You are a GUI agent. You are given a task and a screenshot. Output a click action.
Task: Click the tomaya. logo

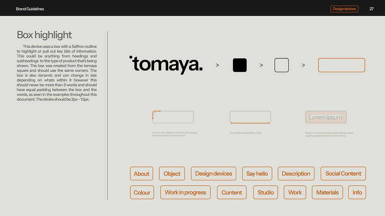166,65
